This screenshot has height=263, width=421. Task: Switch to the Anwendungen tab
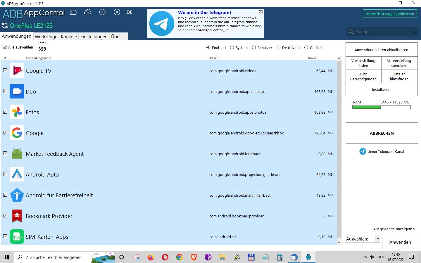pos(16,36)
